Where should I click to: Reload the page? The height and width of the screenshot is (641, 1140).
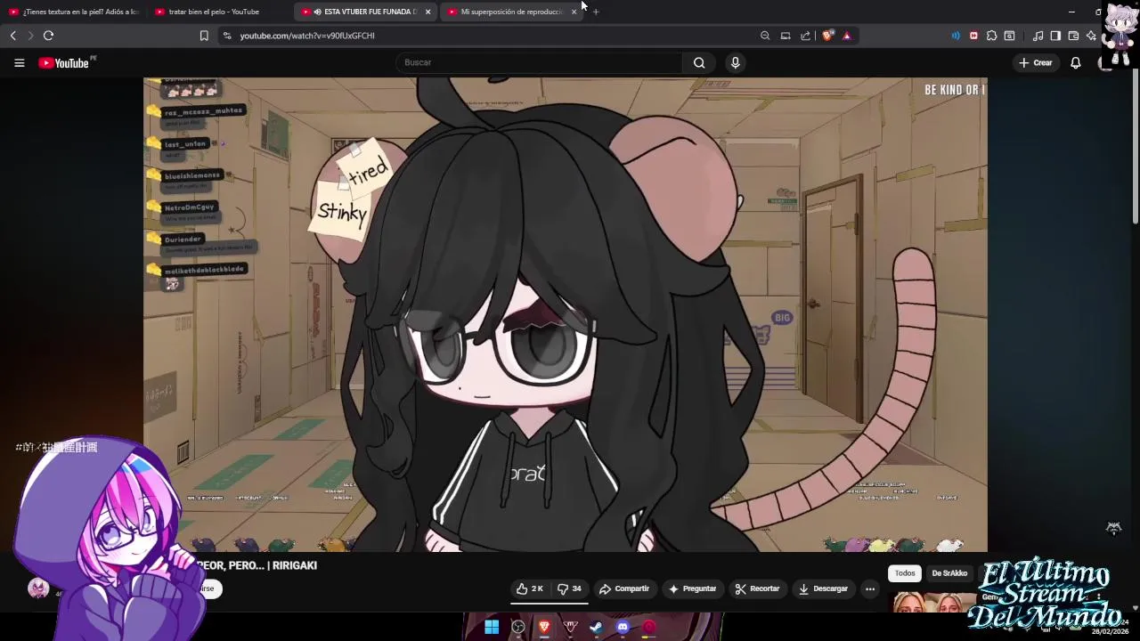click(48, 36)
